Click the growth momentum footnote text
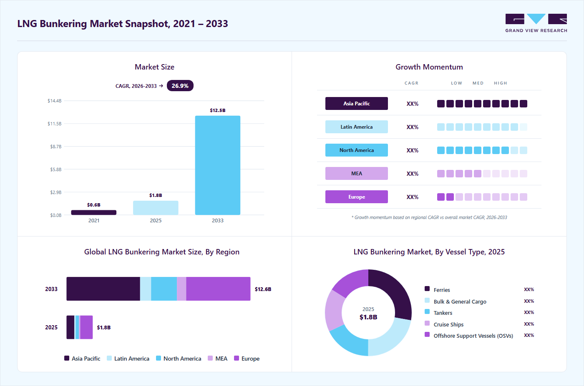584x386 pixels. (x=429, y=217)
